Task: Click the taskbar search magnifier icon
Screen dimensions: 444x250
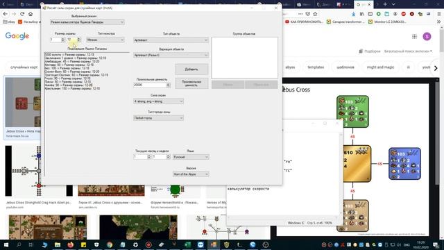Action: coord(19,244)
